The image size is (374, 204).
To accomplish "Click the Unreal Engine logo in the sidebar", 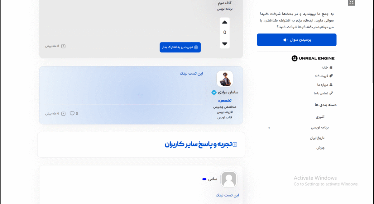I will pyautogui.click(x=313, y=58).
